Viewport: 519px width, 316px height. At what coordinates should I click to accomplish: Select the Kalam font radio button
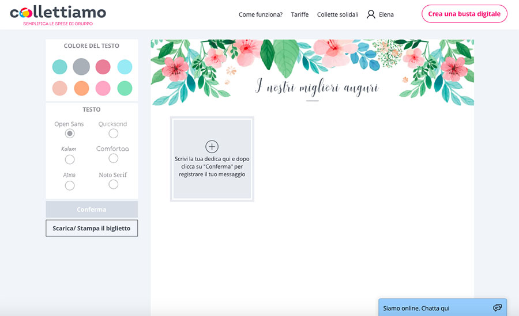click(70, 159)
